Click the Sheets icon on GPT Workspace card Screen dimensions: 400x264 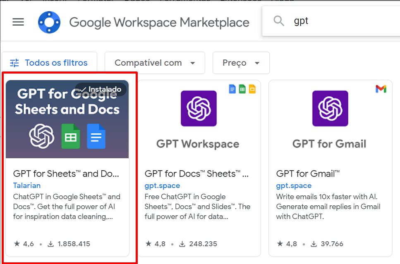point(242,89)
